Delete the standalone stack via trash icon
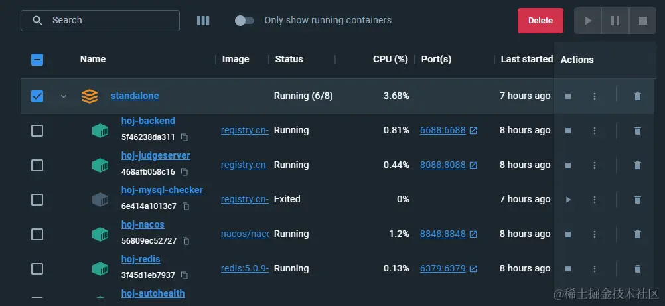 coord(638,96)
